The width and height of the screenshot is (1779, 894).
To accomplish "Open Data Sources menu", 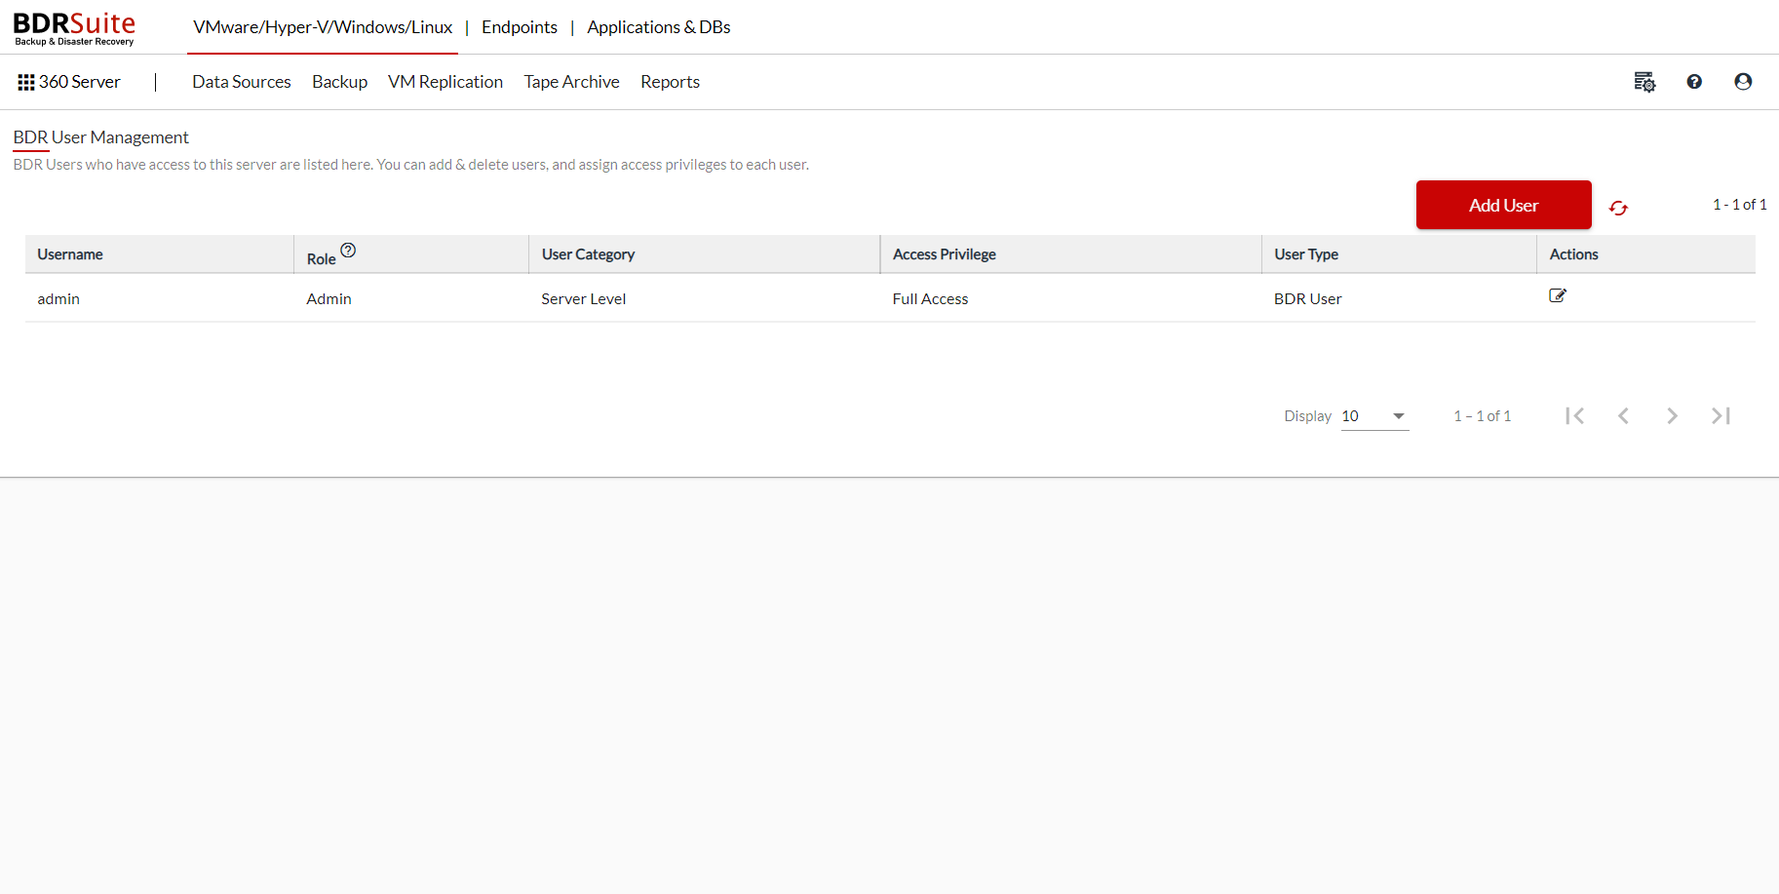I will click(242, 82).
